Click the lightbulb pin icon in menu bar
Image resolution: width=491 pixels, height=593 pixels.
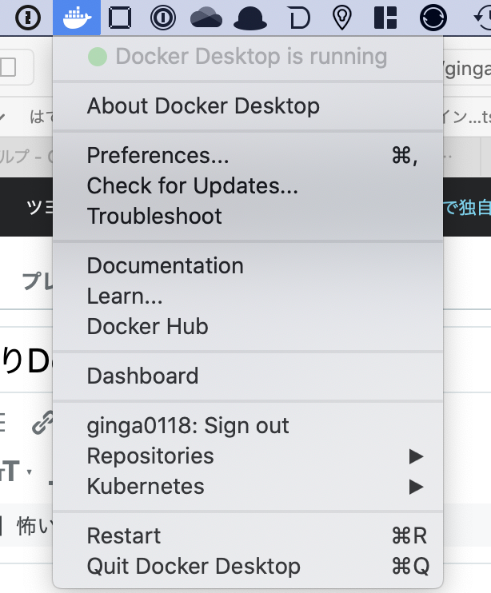342,18
